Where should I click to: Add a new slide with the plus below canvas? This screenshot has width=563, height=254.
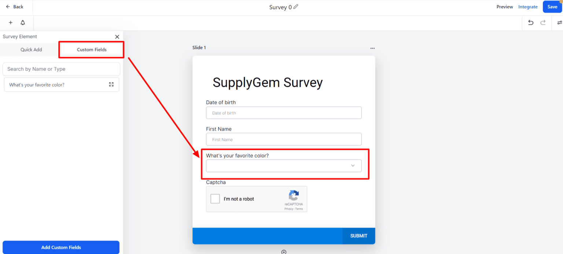[284, 251]
